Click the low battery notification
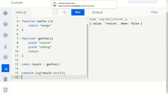The height and width of the screenshot is (94, 168). (84, 4)
